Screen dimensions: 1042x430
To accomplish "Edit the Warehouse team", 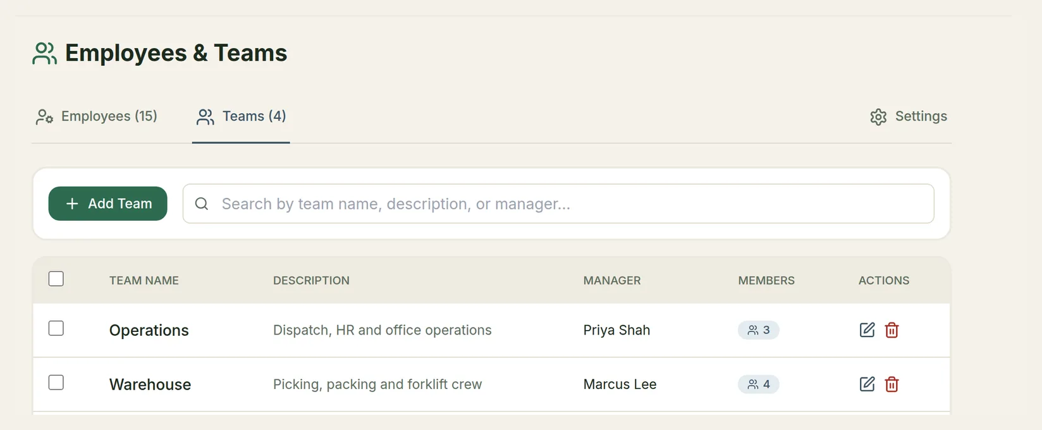I will pos(867,384).
